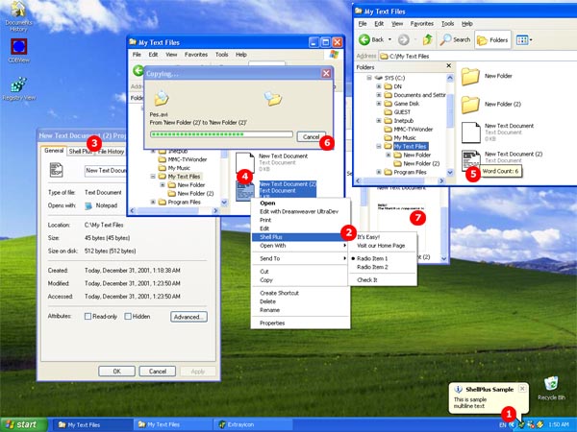The image size is (577, 432).
Task: Select Radio Item 2 in submenu
Action: coord(382,267)
